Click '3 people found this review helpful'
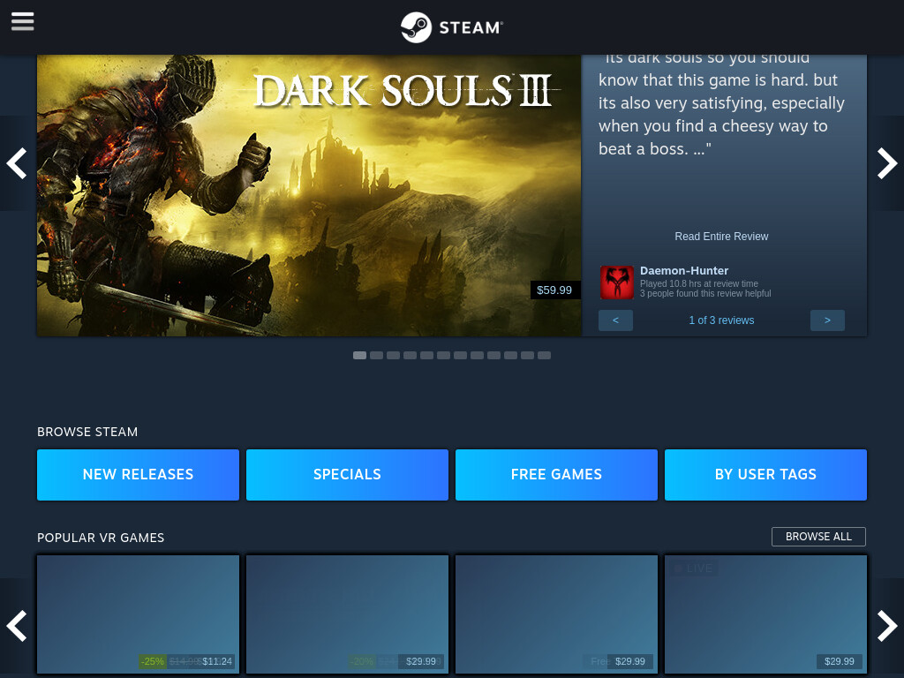 [x=705, y=293]
